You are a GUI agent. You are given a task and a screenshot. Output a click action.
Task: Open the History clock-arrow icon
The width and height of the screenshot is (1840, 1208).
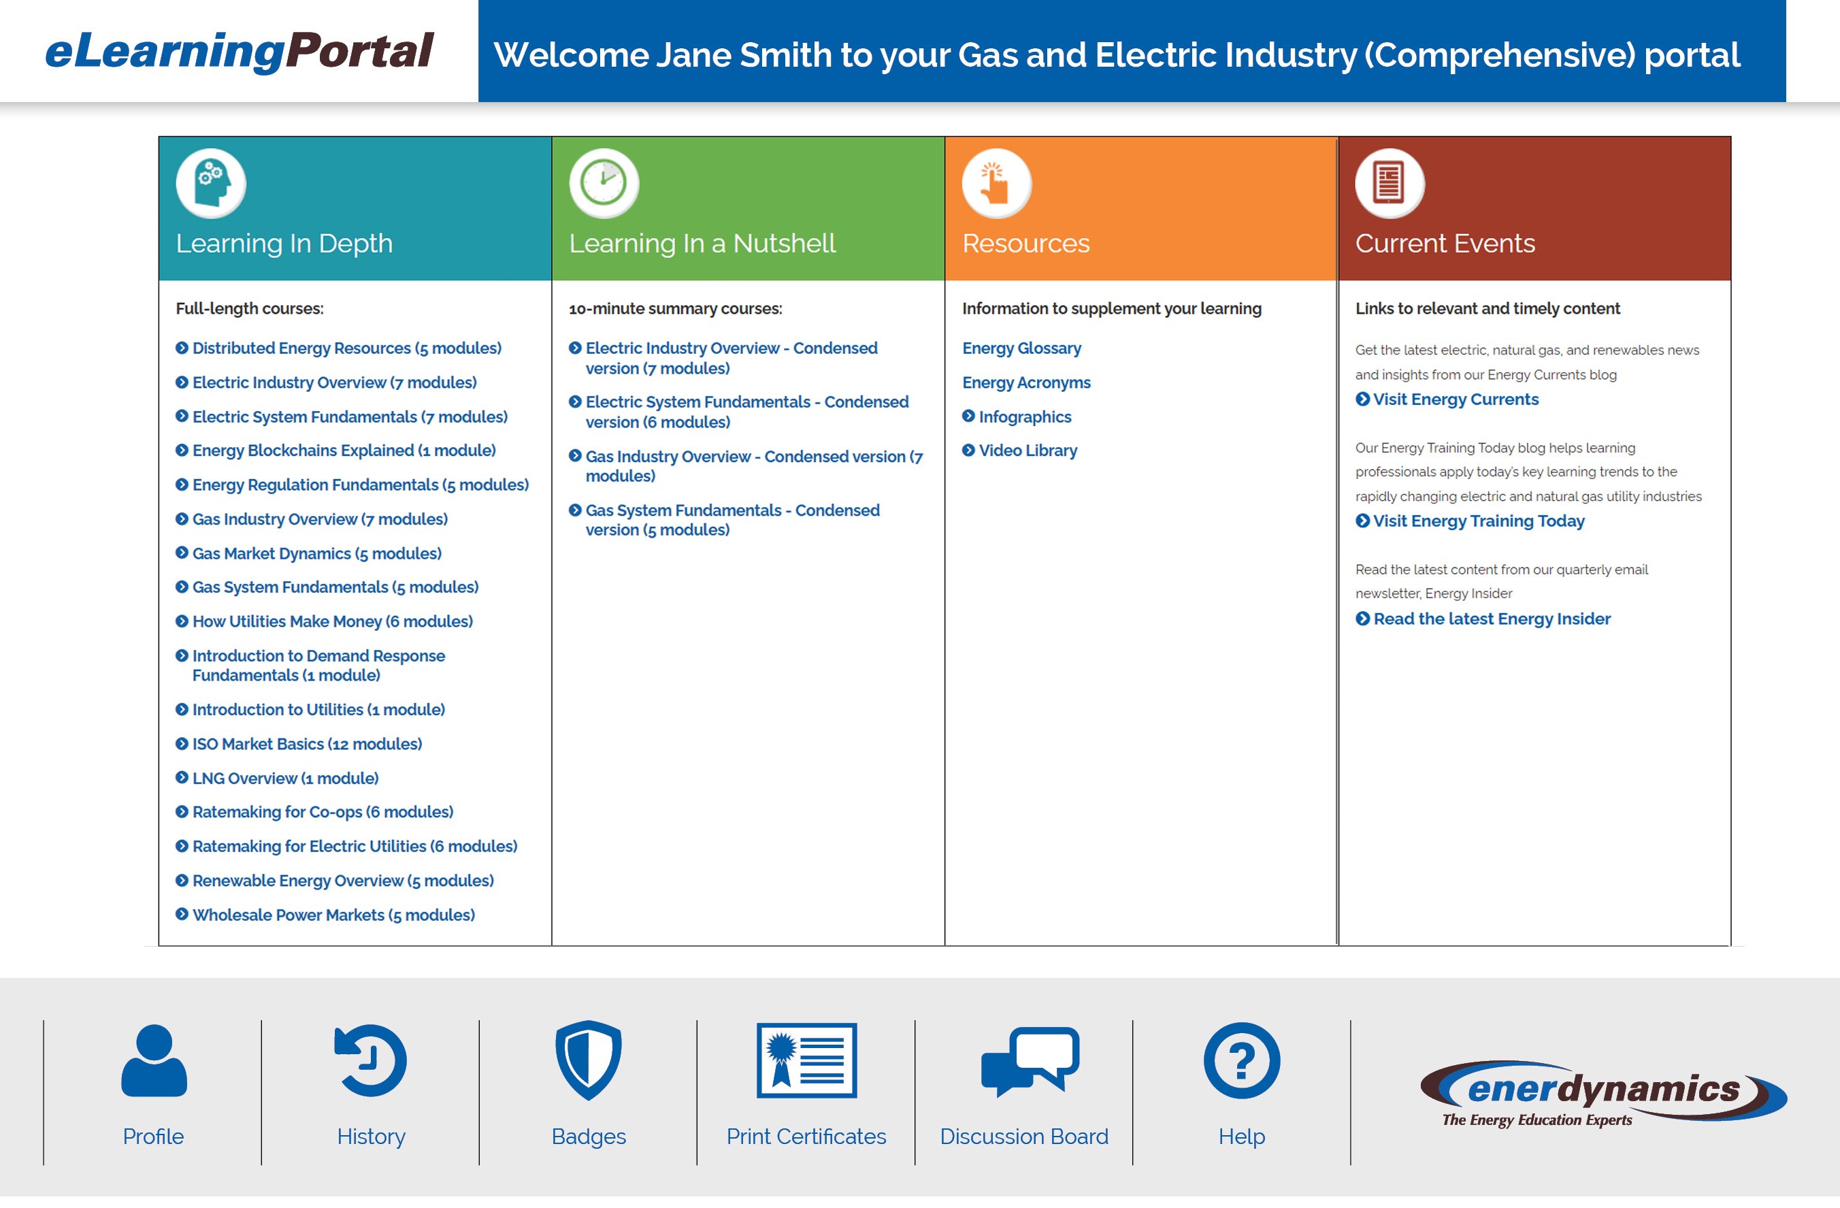click(x=371, y=1060)
